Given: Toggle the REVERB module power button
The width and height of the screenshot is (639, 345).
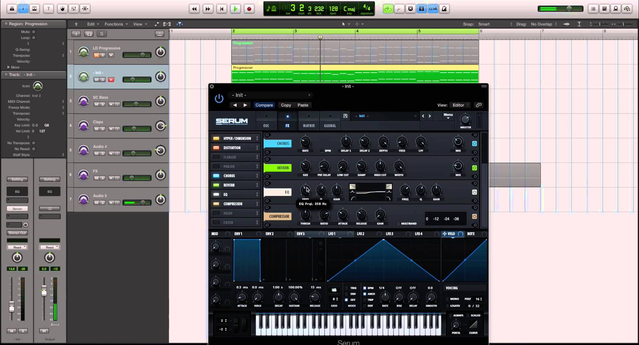Looking at the screenshot, I should pos(475,168).
